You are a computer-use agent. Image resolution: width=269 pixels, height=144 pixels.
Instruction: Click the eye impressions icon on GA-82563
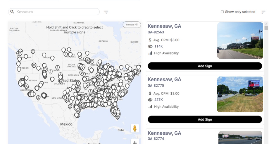point(150,46)
